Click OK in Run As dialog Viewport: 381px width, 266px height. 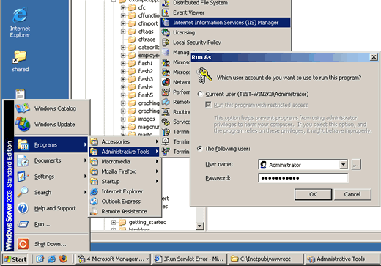[313, 194]
